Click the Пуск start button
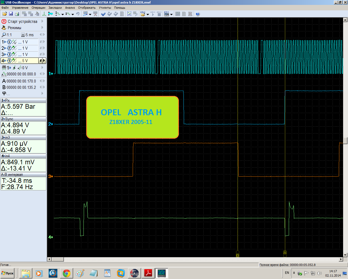The height and width of the screenshot is (279, 348). (8, 273)
